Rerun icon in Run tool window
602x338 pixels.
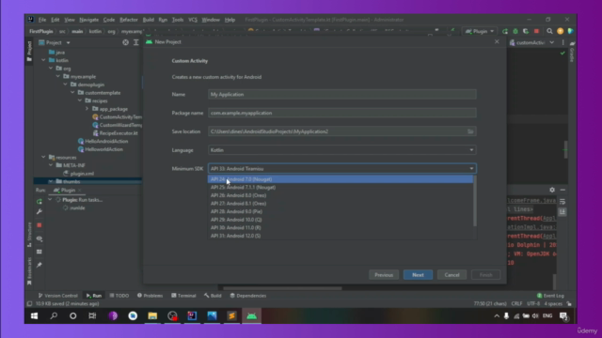40,201
